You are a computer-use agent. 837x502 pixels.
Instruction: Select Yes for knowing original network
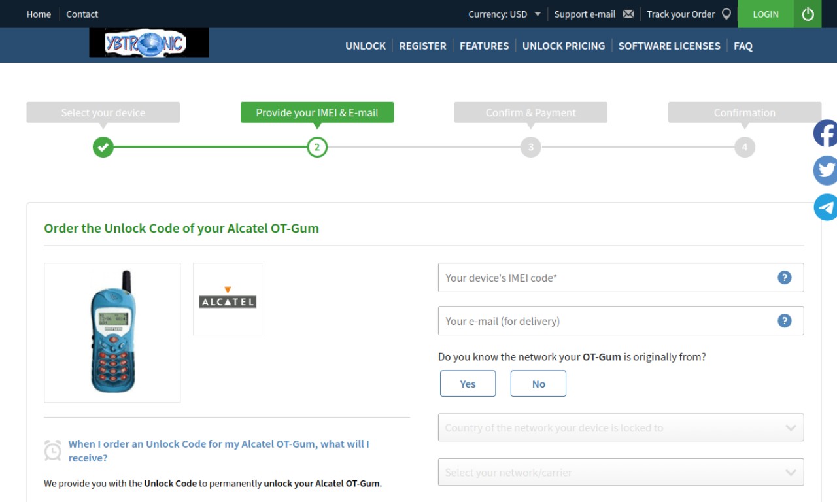pyautogui.click(x=468, y=384)
